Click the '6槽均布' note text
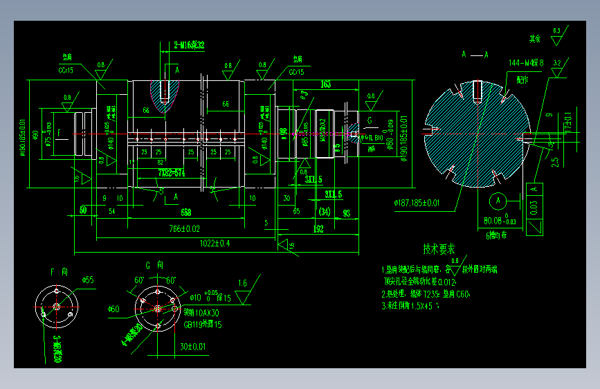This screenshot has height=389, width=600. point(496,235)
